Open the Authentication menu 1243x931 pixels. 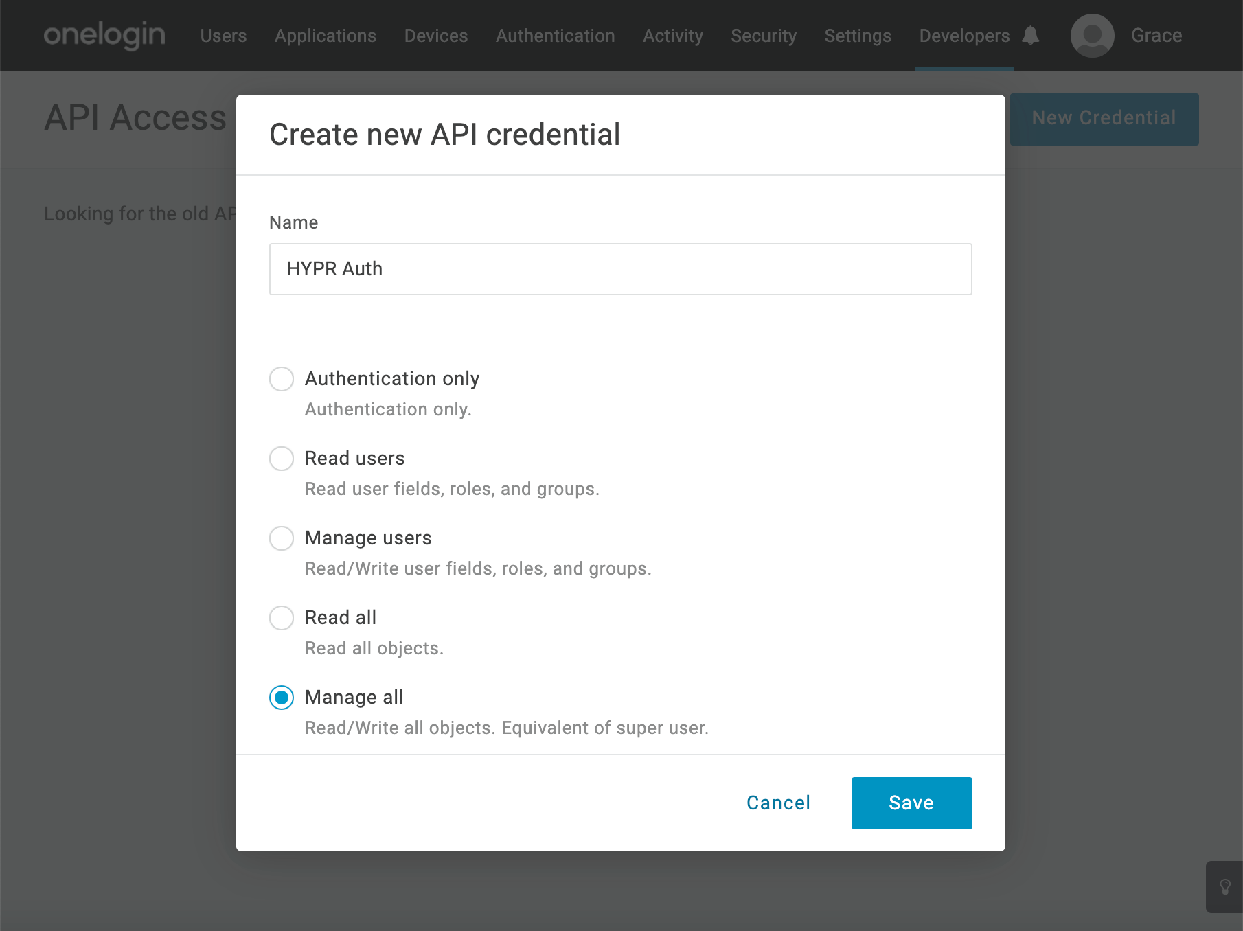point(556,36)
